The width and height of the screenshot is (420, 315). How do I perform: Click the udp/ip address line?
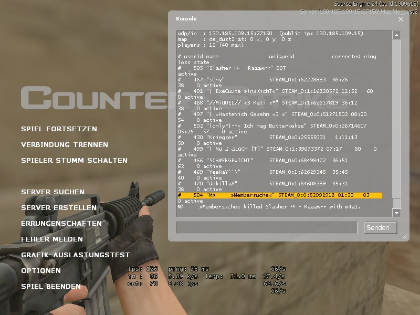pos(270,34)
